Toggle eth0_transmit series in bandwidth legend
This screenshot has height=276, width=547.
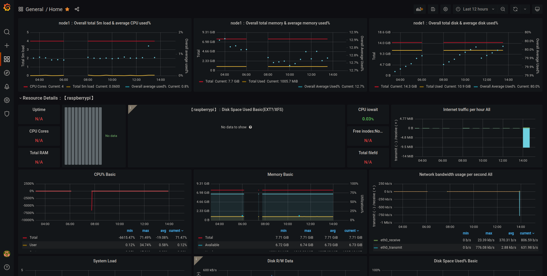(391, 248)
